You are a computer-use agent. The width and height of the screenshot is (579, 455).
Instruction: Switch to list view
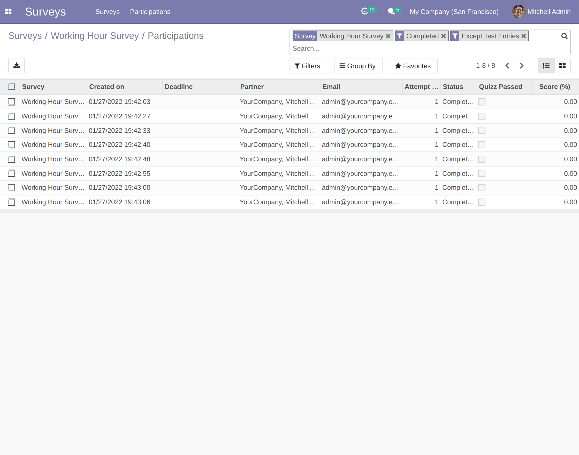[546, 65]
